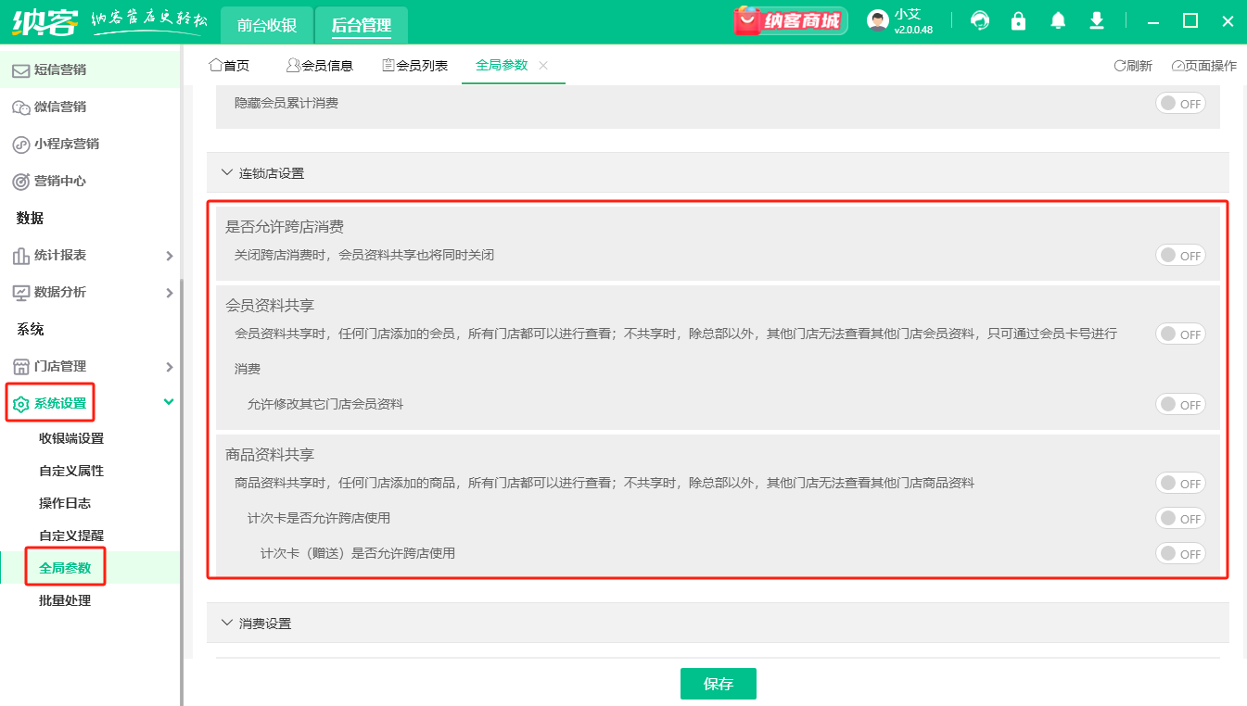Click the lock screen icon
Screen dimensions: 1247x706
tap(1018, 19)
